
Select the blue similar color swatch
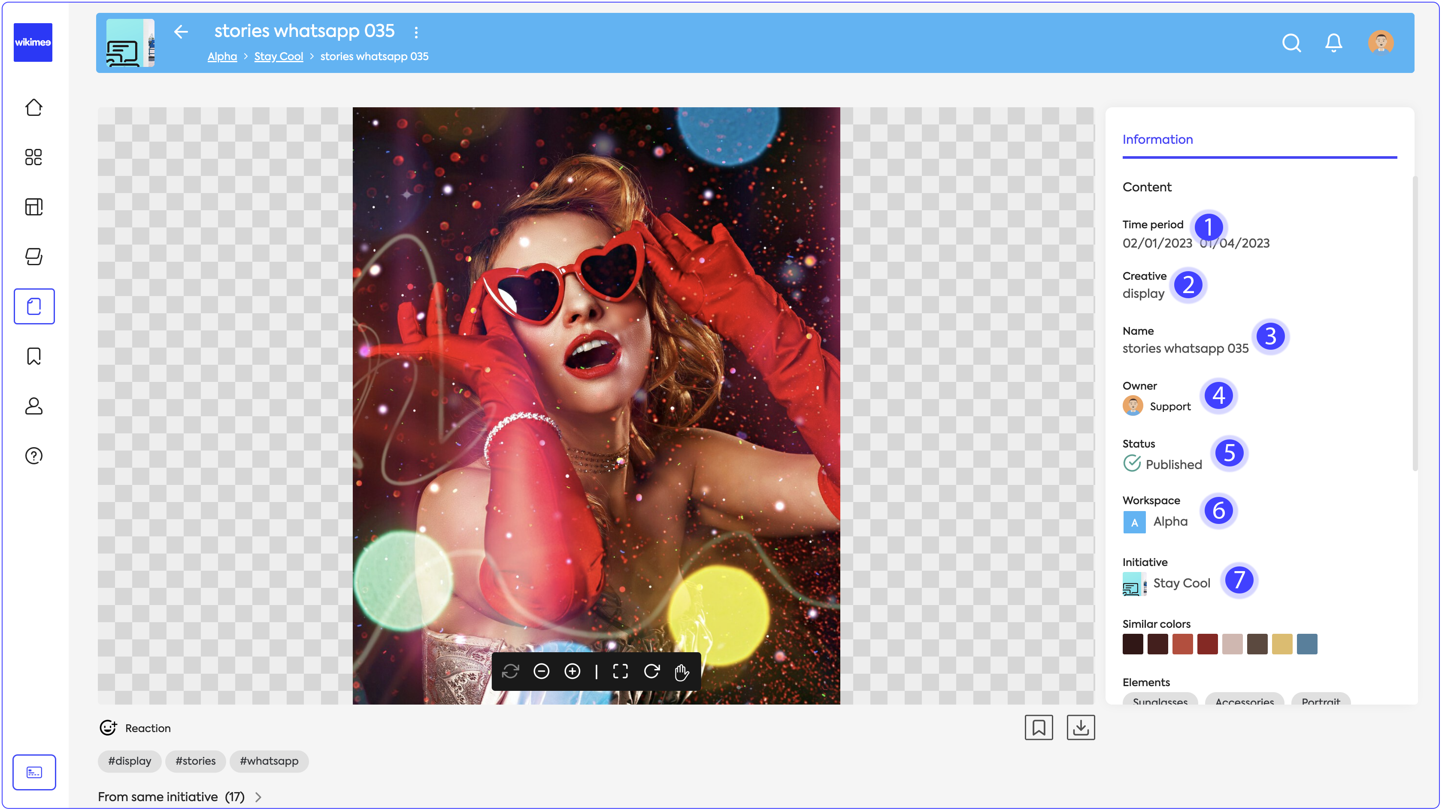1306,644
